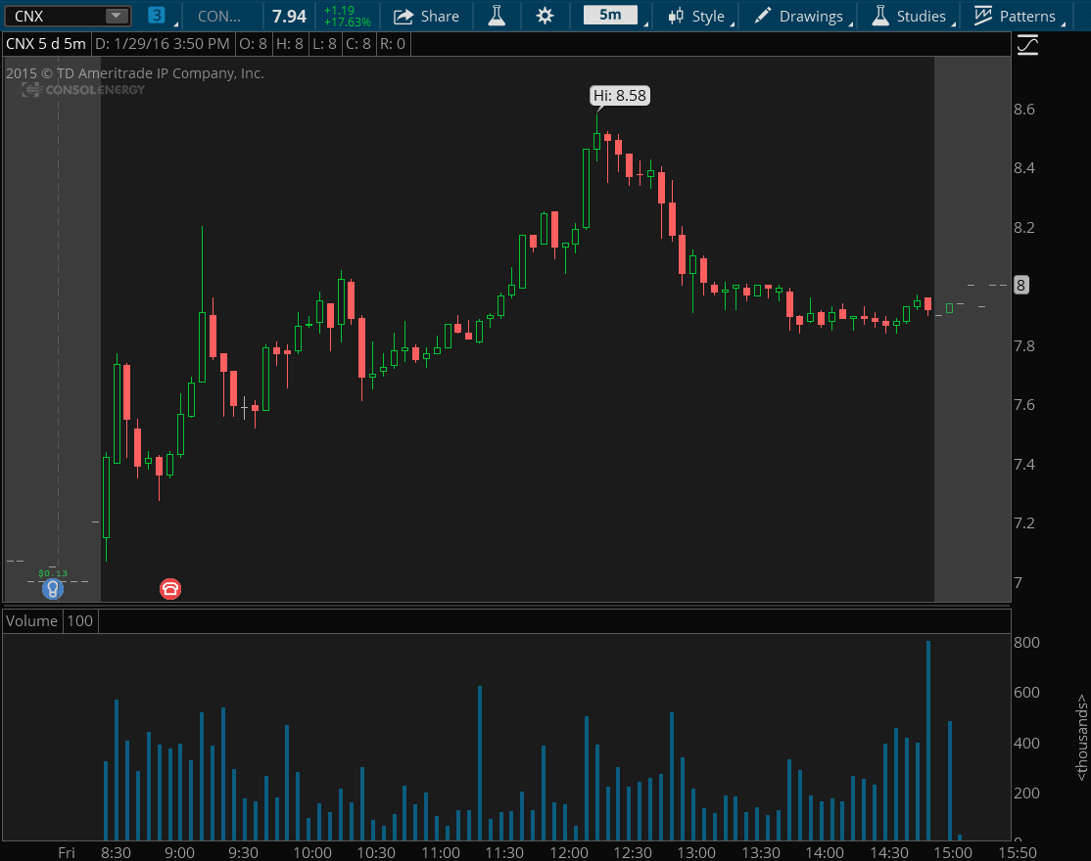Click the Drawings pencil icon

(x=763, y=16)
